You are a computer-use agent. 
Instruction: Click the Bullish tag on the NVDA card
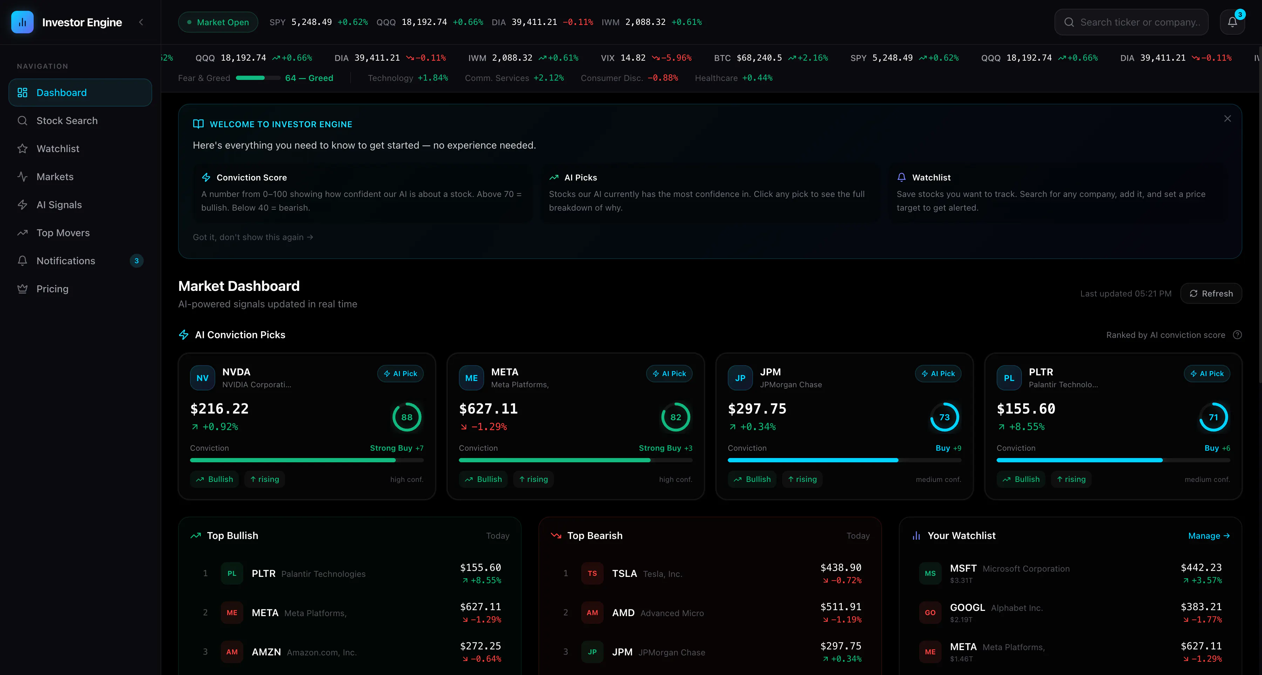pos(215,479)
